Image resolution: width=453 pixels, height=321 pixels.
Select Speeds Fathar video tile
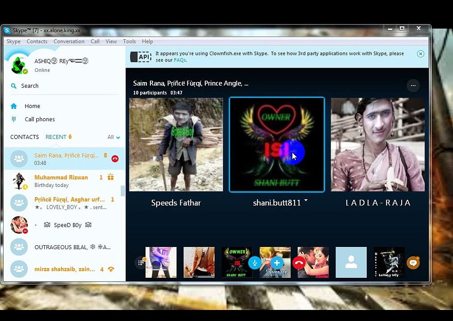[176, 144]
